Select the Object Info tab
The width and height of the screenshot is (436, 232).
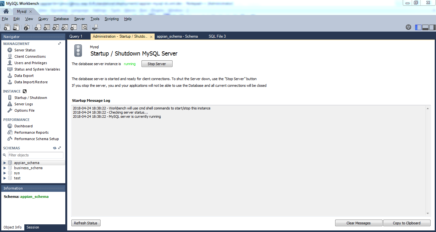click(x=13, y=228)
